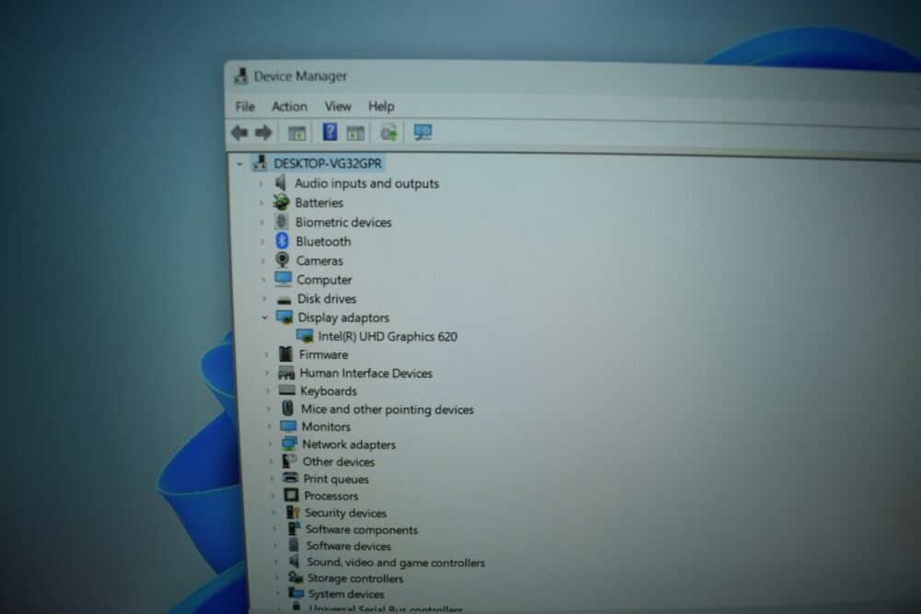Click the Network adapters icon
The width and height of the screenshot is (921, 614).
click(x=289, y=444)
